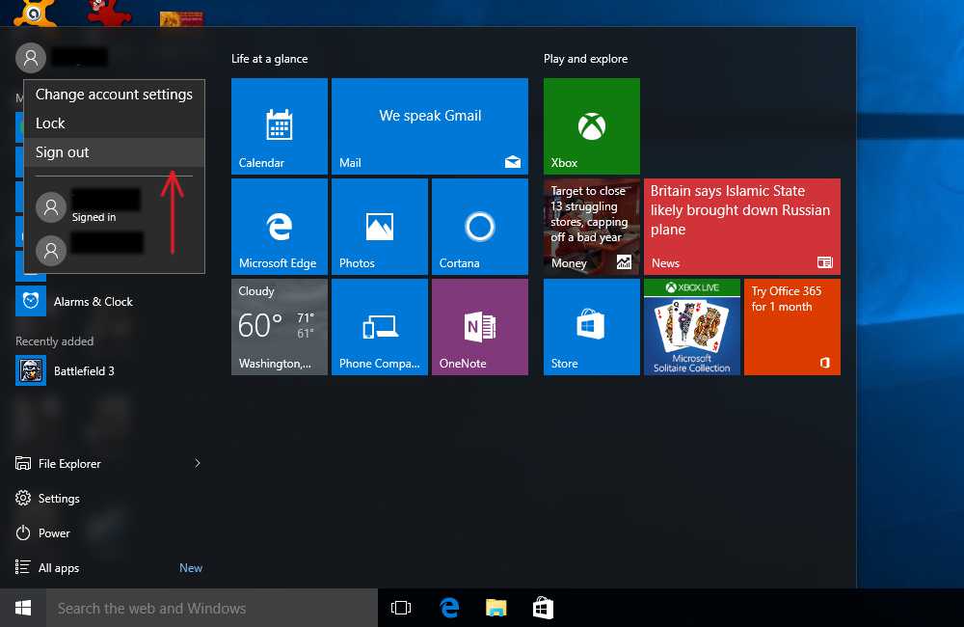Image resolution: width=964 pixels, height=627 pixels.
Task: Open File Explorer from the taskbar
Action: (496, 608)
